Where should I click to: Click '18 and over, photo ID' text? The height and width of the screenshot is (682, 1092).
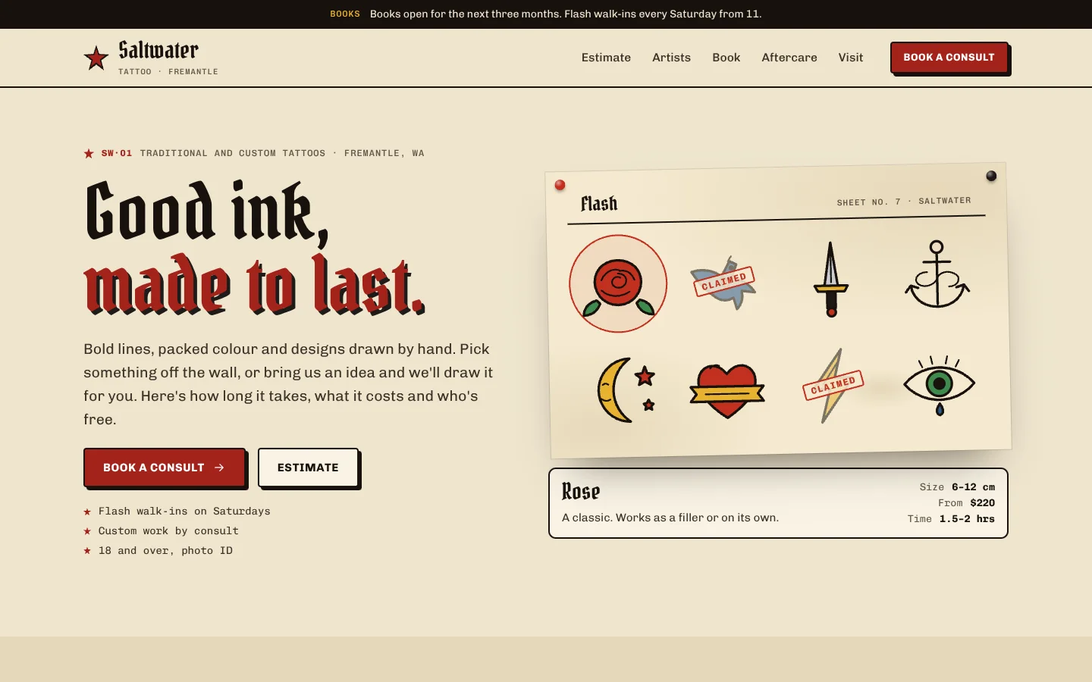[x=165, y=551]
